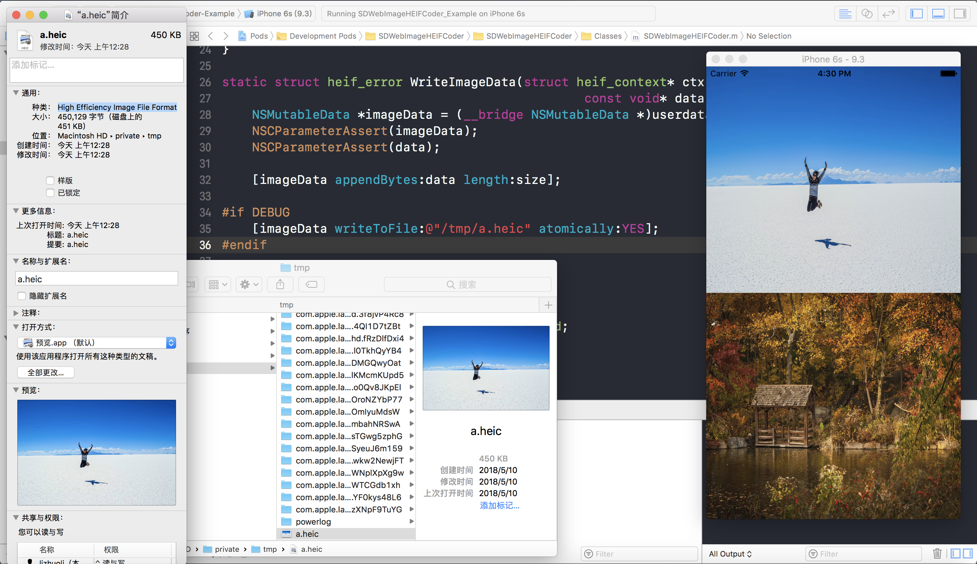Click the a.heic name text field
The image size is (977, 564).
pyautogui.click(x=97, y=279)
